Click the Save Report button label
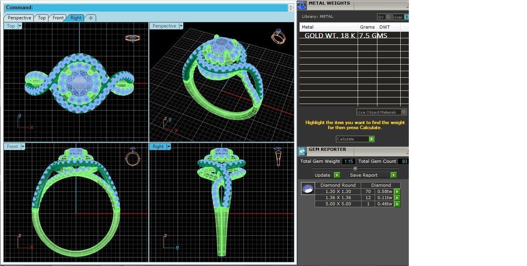The height and width of the screenshot is (266, 527). coord(363,175)
